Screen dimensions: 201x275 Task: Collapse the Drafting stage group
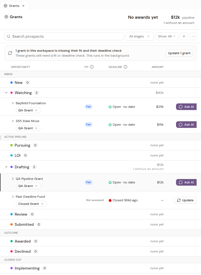pyautogui.click(x=6, y=167)
